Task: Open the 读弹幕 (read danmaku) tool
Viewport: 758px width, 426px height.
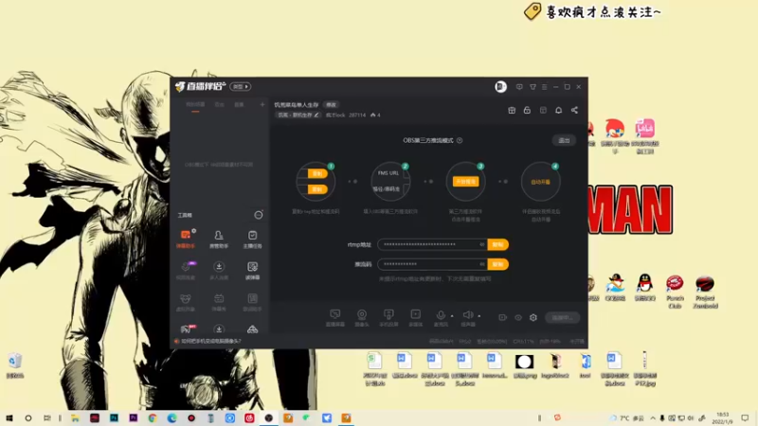Action: click(252, 271)
